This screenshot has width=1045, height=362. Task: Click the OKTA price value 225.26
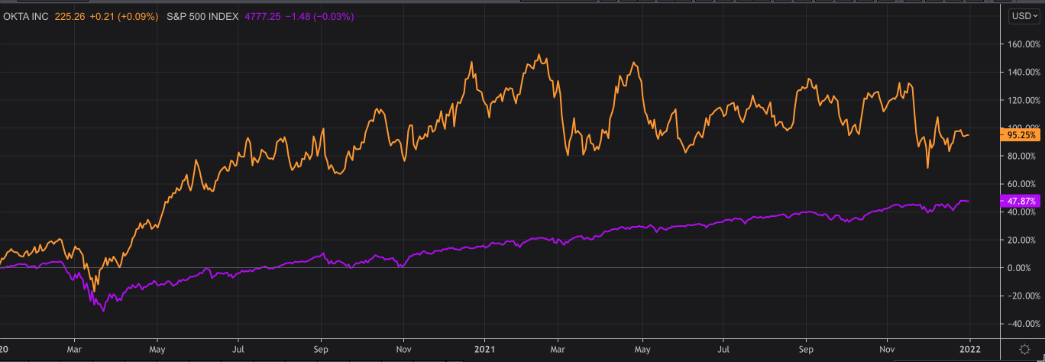70,16
